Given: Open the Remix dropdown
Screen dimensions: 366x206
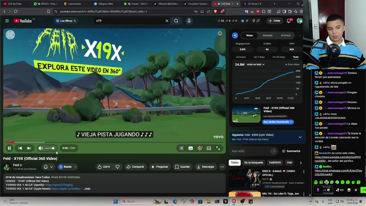Looking at the screenshot, I should tap(67, 167).
